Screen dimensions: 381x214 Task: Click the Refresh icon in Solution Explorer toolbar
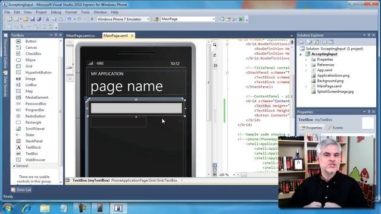click(x=316, y=42)
